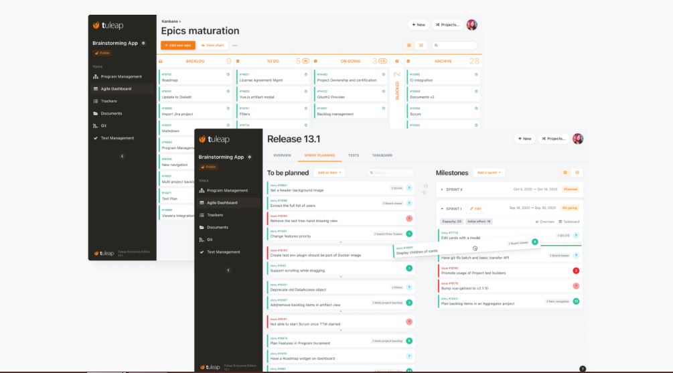Click the On Going column header icon
Image resolution: width=673 pixels, height=373 pixels.
pyautogui.click(x=315, y=62)
